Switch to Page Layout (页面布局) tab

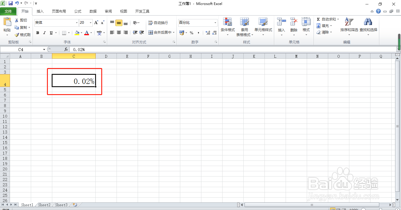59,11
